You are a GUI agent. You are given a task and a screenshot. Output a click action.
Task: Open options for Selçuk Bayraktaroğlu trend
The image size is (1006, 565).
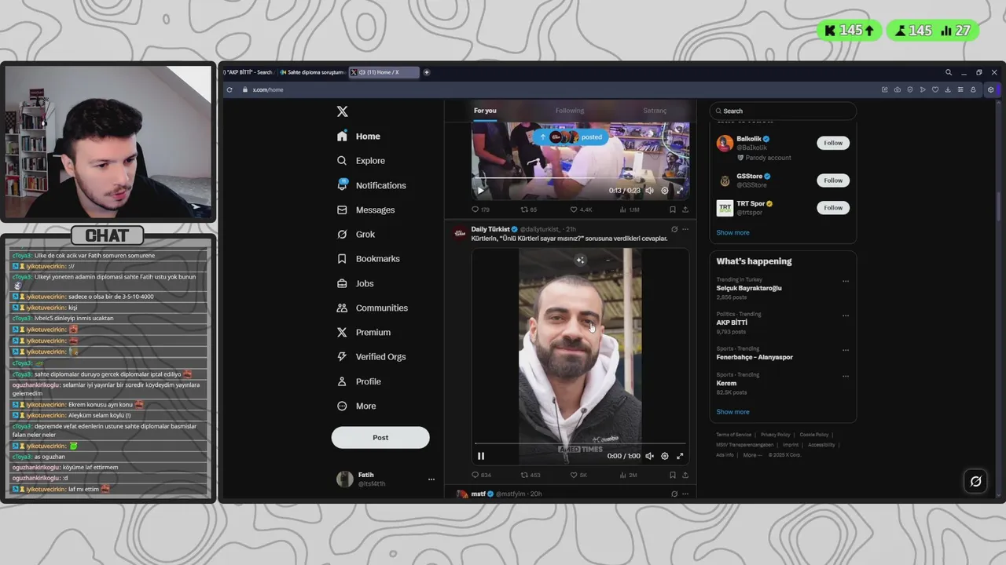pyautogui.click(x=846, y=281)
